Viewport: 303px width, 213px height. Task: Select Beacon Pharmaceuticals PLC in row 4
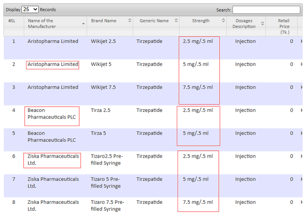52,113
